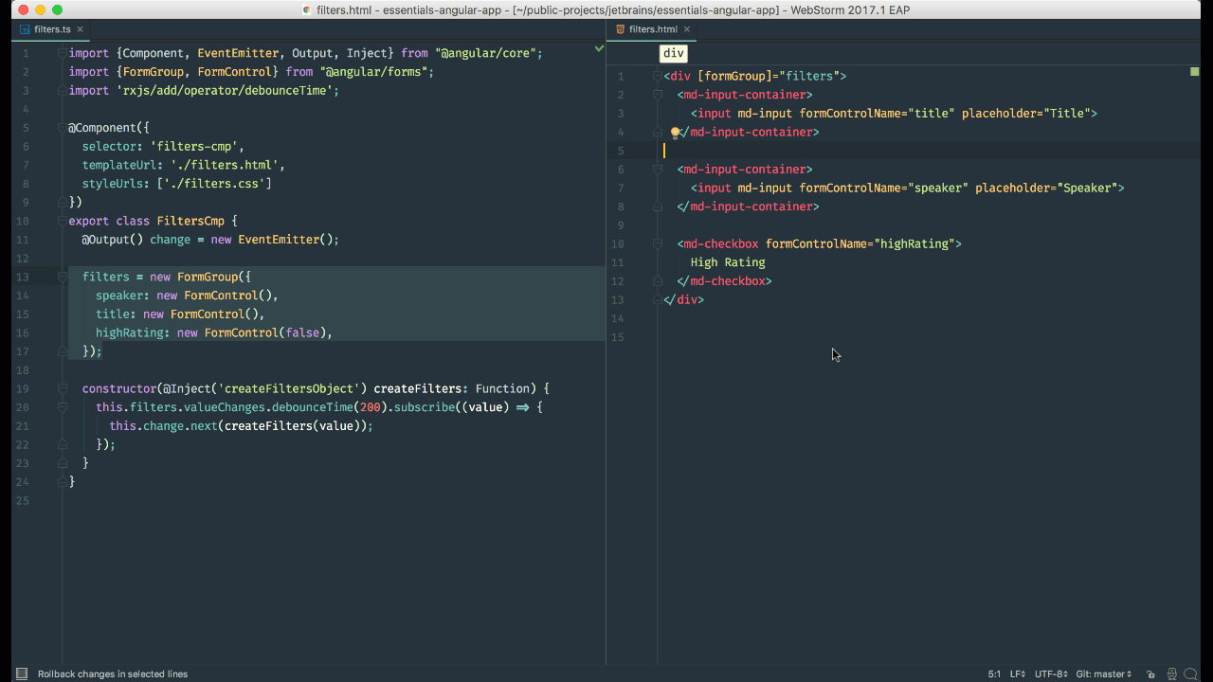Open the UTF-8 encoding dropdown
Image resolution: width=1213 pixels, height=682 pixels.
tap(1050, 673)
